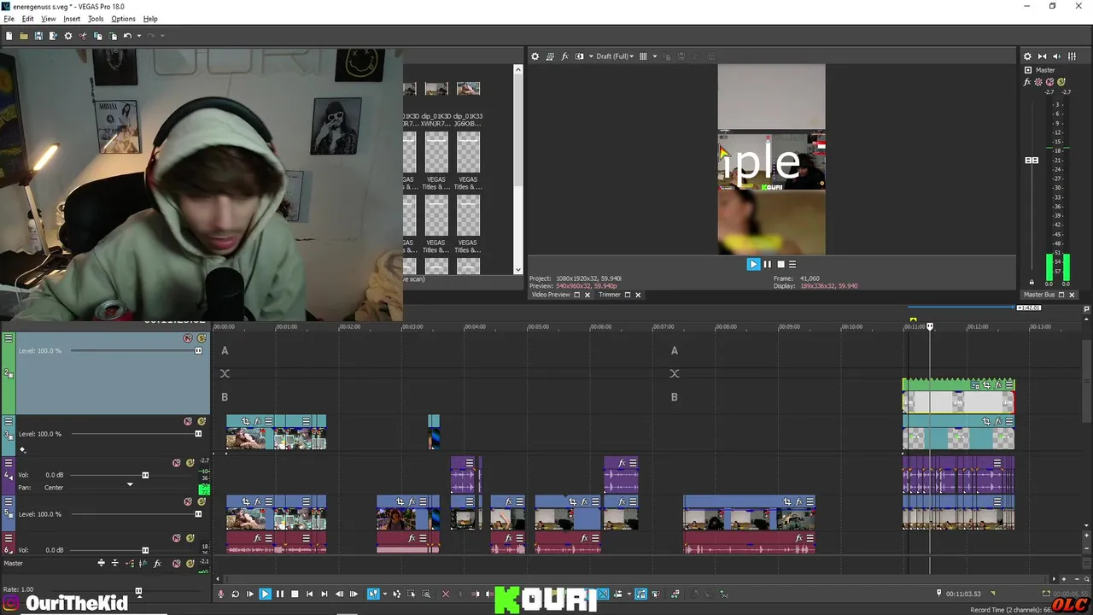
Task: Open track 3 hamburger menu
Action: pyautogui.click(x=9, y=421)
